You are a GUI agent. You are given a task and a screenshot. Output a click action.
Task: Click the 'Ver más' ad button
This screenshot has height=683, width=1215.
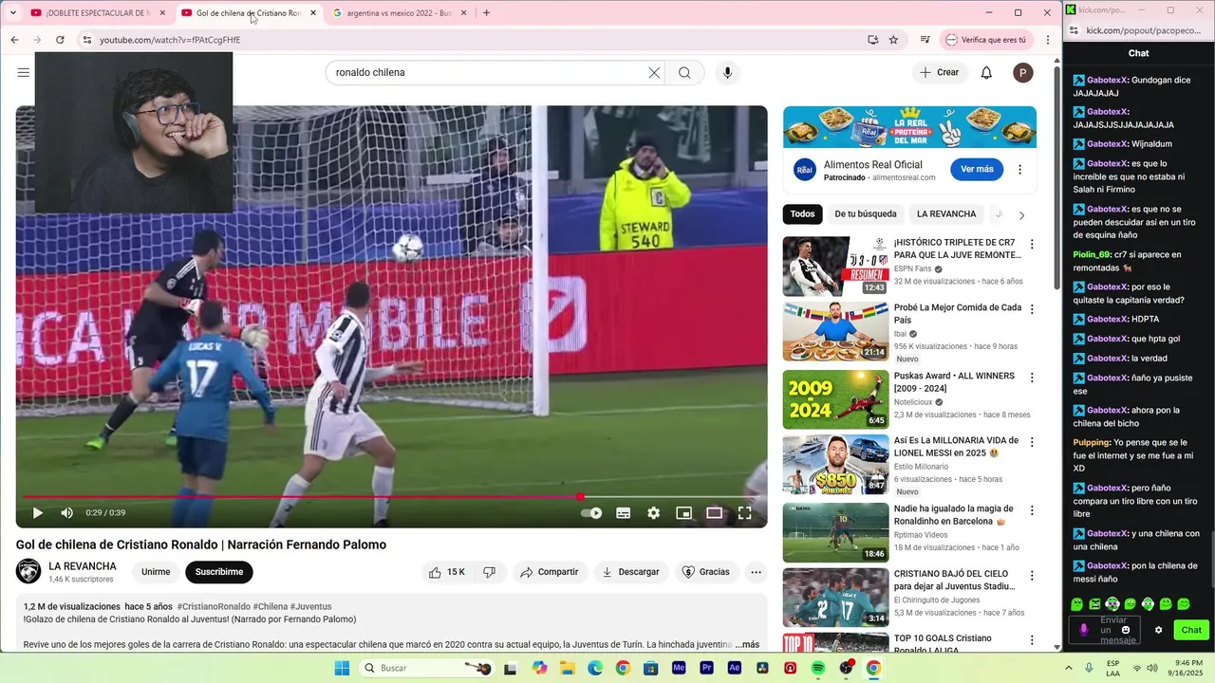click(x=977, y=170)
